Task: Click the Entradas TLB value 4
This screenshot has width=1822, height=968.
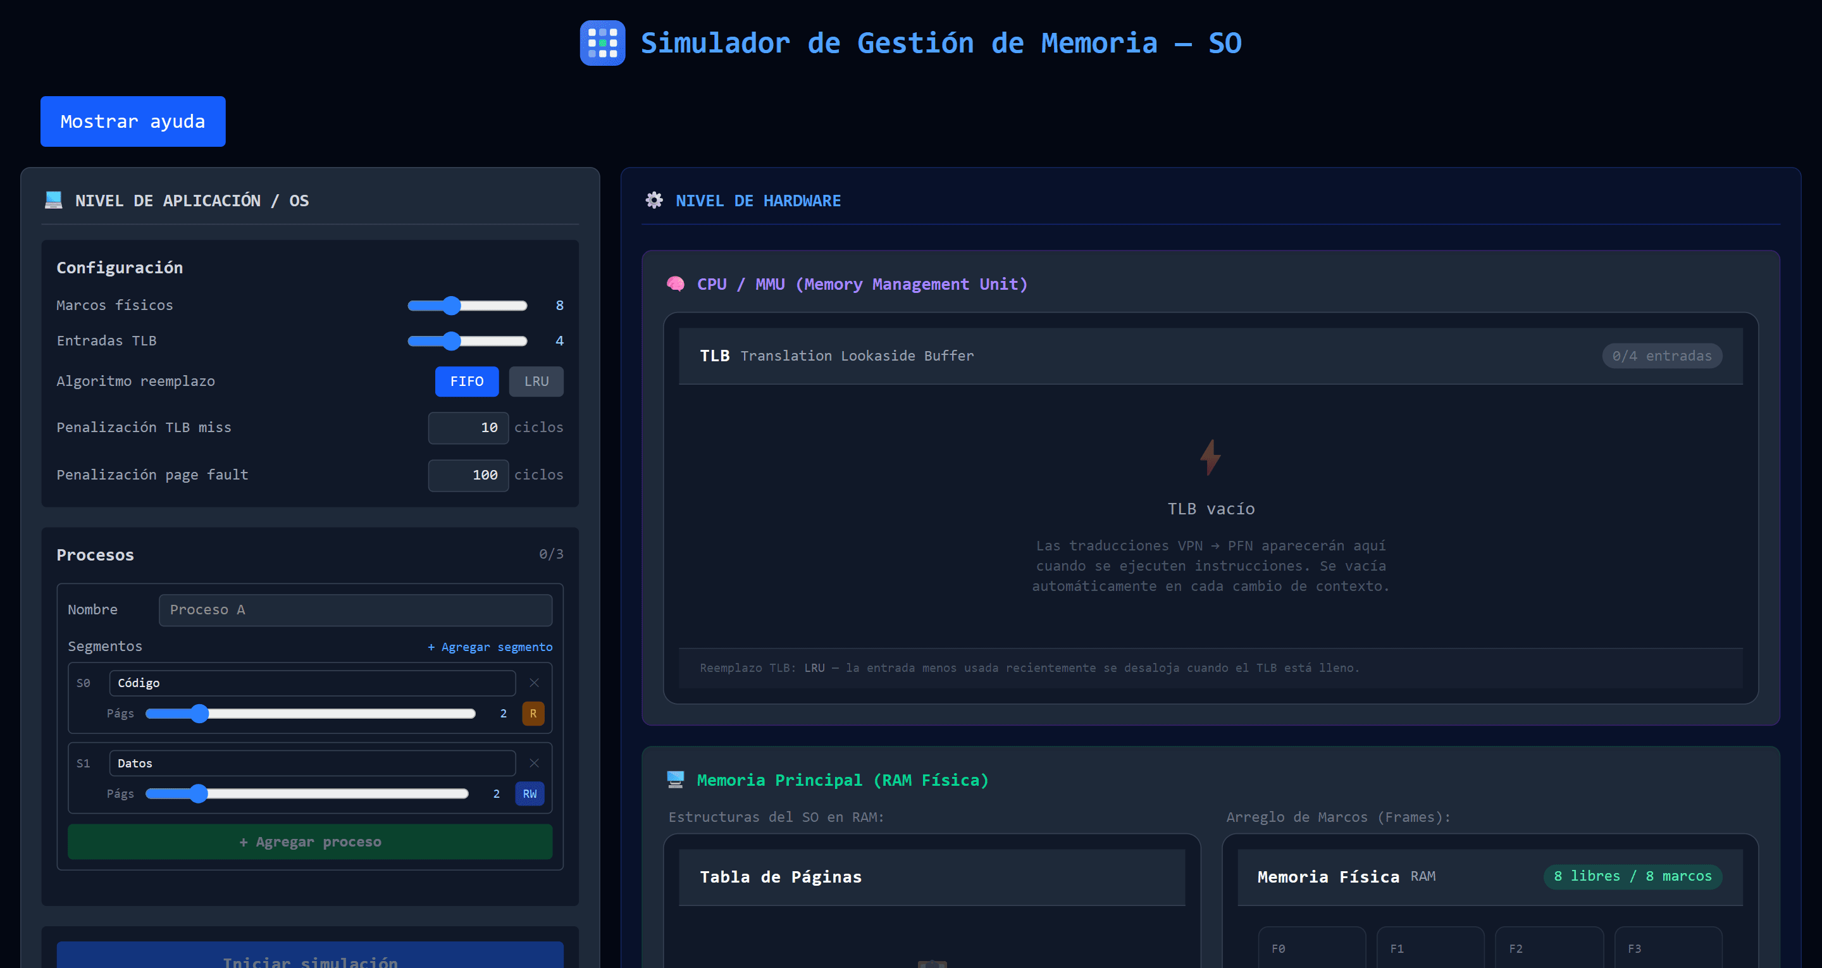Action: 559,341
